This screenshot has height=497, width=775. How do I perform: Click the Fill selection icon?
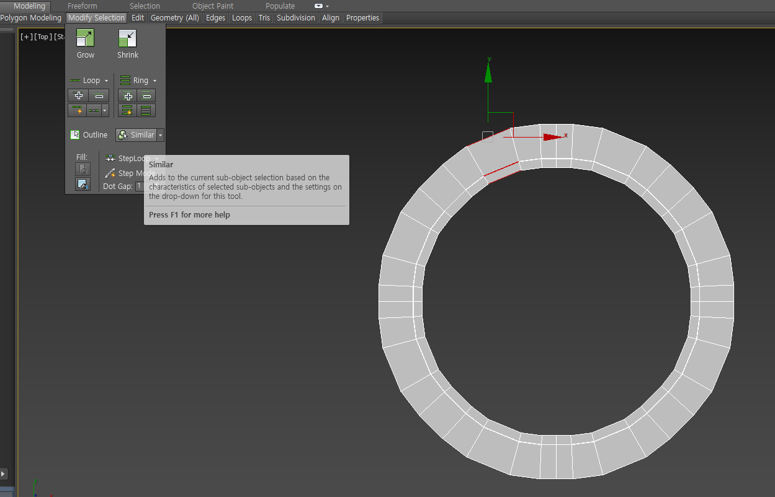pyautogui.click(x=83, y=169)
